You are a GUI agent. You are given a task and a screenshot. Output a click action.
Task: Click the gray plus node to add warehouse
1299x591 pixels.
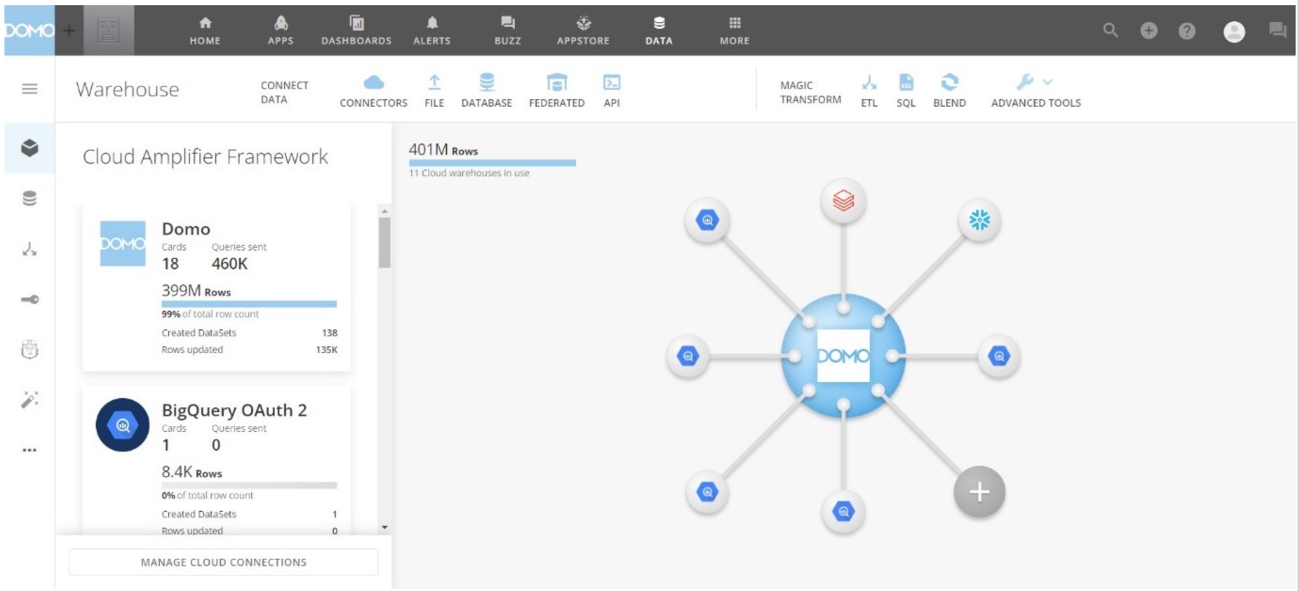[x=979, y=492]
